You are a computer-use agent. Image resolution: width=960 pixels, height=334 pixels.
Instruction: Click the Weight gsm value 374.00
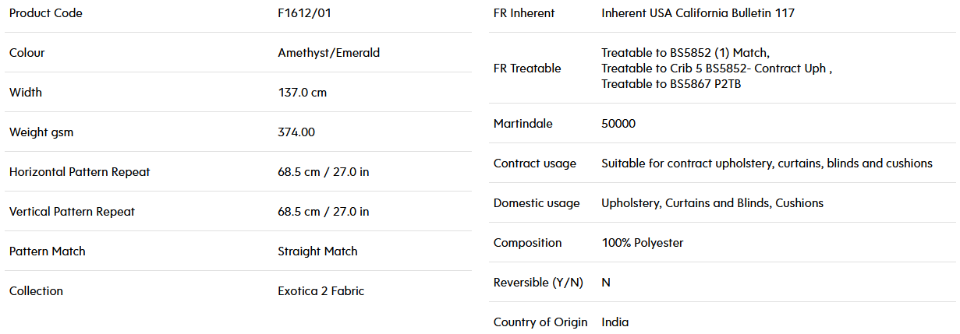pyautogui.click(x=296, y=132)
